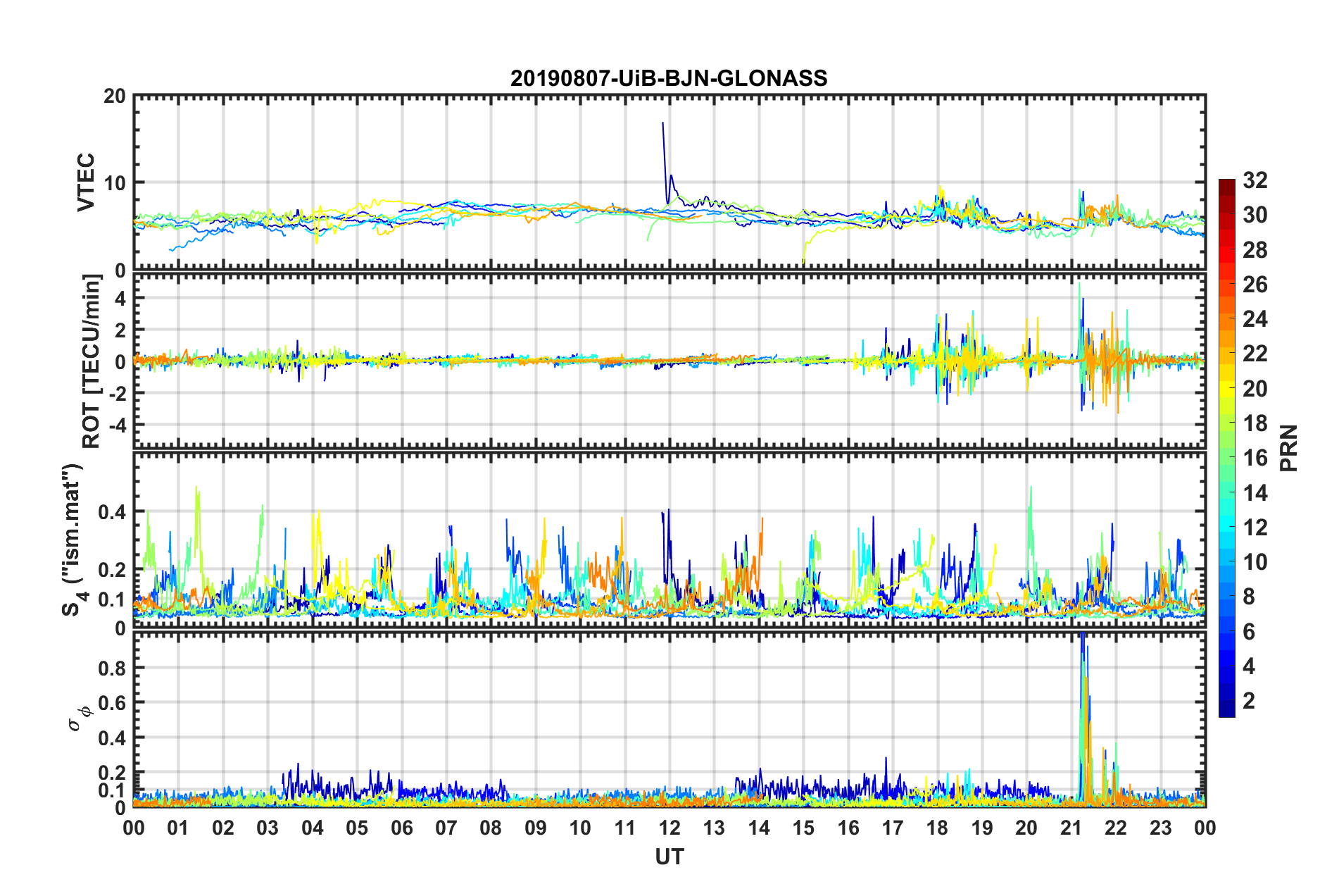
Task: Click the 18 tick label on UT axis
Action: click(938, 828)
